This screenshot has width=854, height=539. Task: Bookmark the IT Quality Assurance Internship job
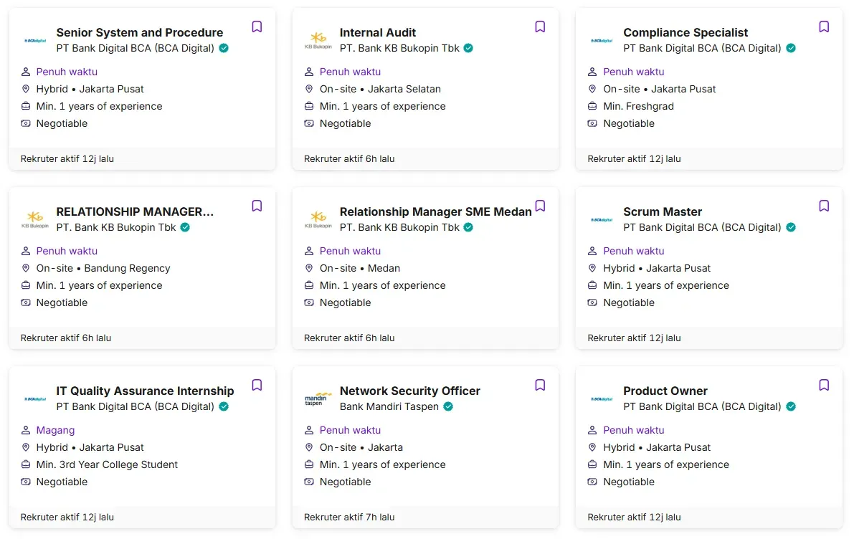(x=257, y=386)
